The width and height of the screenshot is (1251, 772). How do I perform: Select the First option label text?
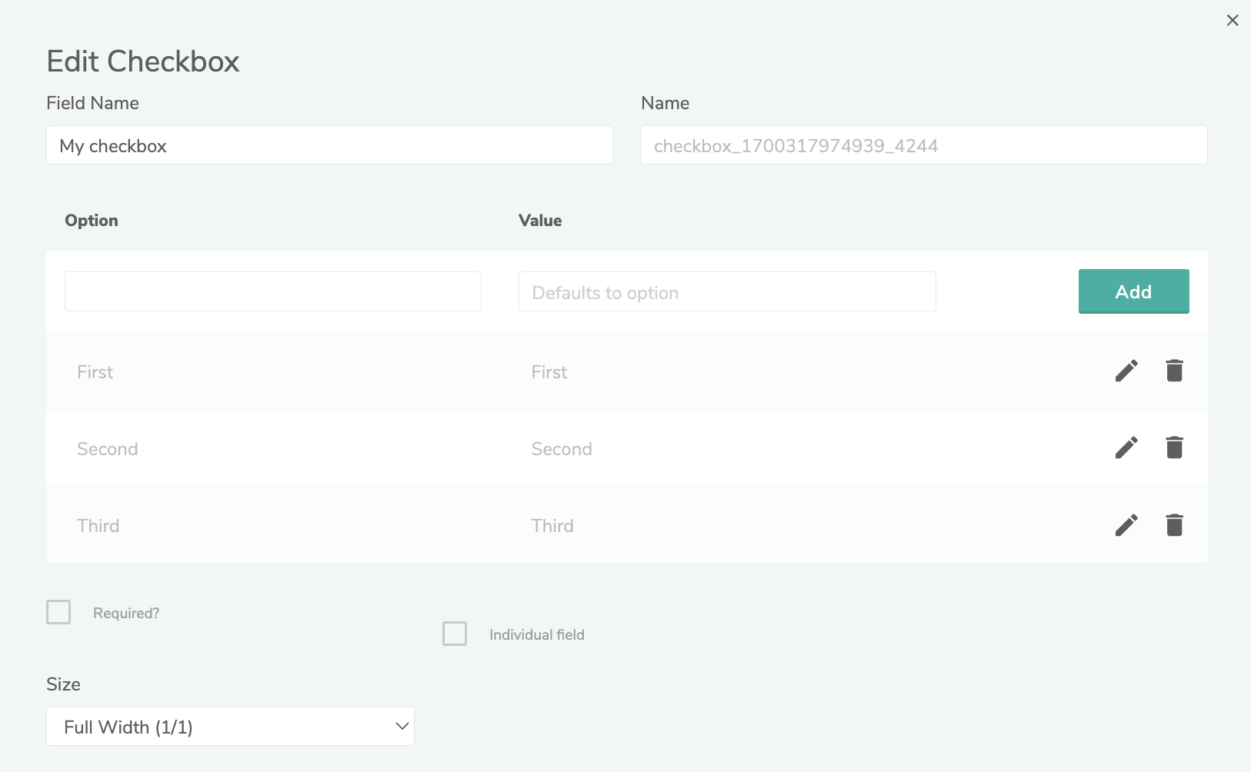tap(95, 372)
